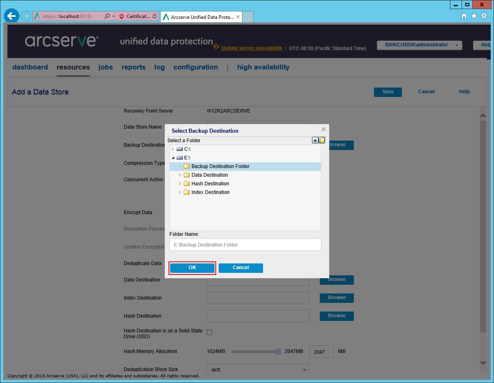Toggle the Solid State Drive (SSD) checkbox

pos(209,332)
